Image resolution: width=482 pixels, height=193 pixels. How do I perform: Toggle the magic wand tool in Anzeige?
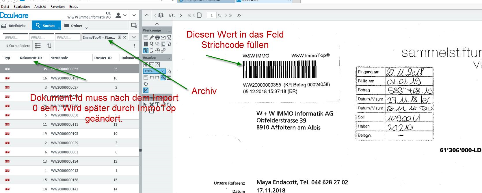(x=163, y=77)
